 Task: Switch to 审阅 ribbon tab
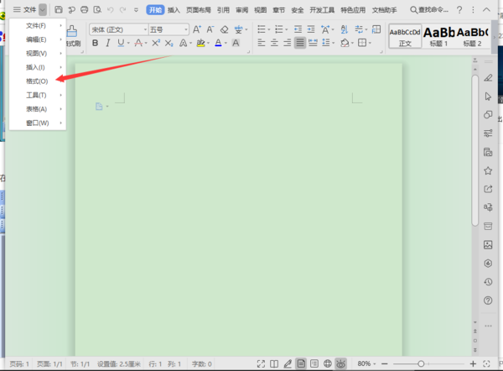[242, 10]
